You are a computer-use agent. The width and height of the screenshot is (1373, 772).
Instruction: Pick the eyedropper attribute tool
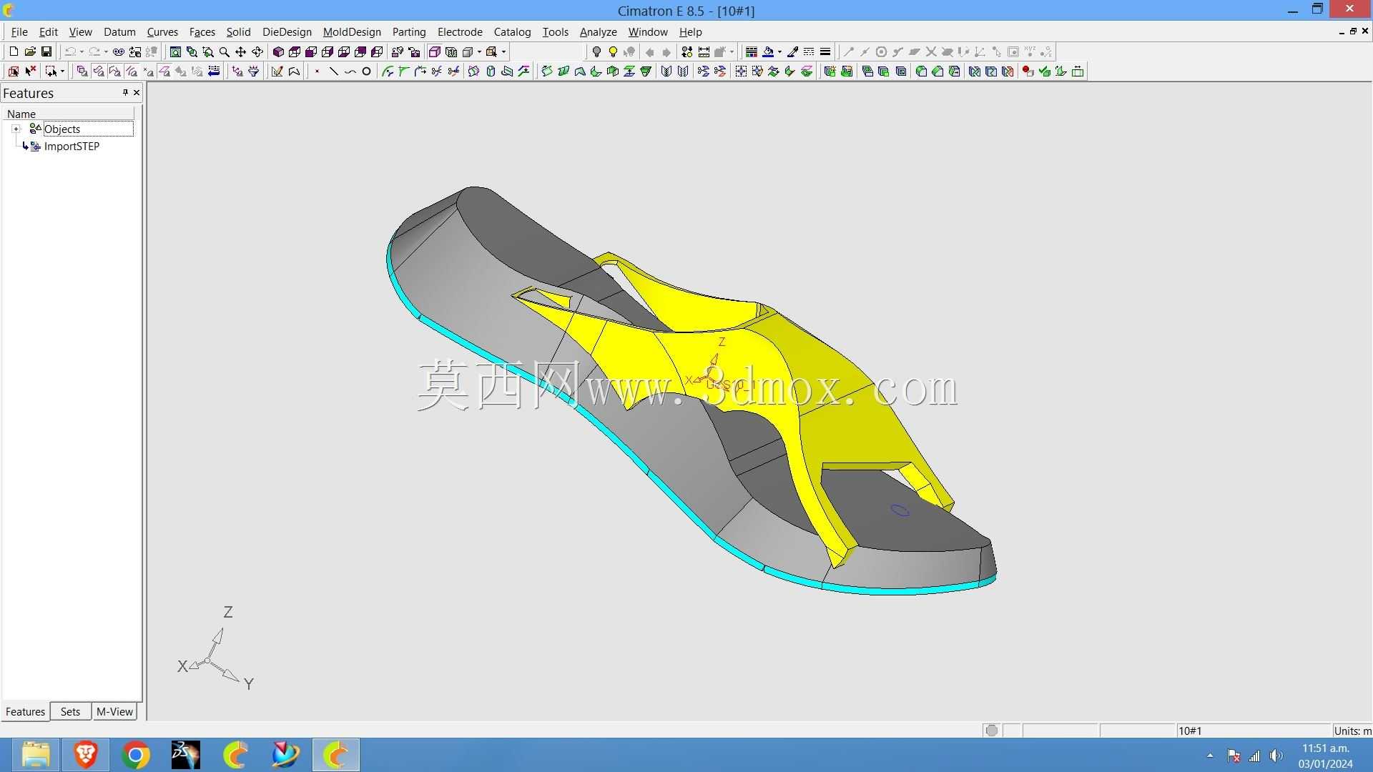[792, 51]
